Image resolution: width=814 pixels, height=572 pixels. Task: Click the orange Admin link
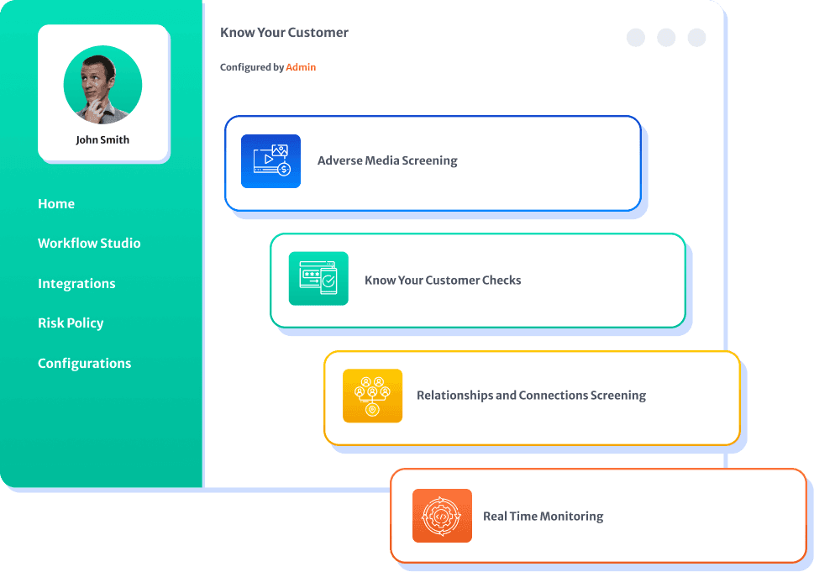point(301,67)
